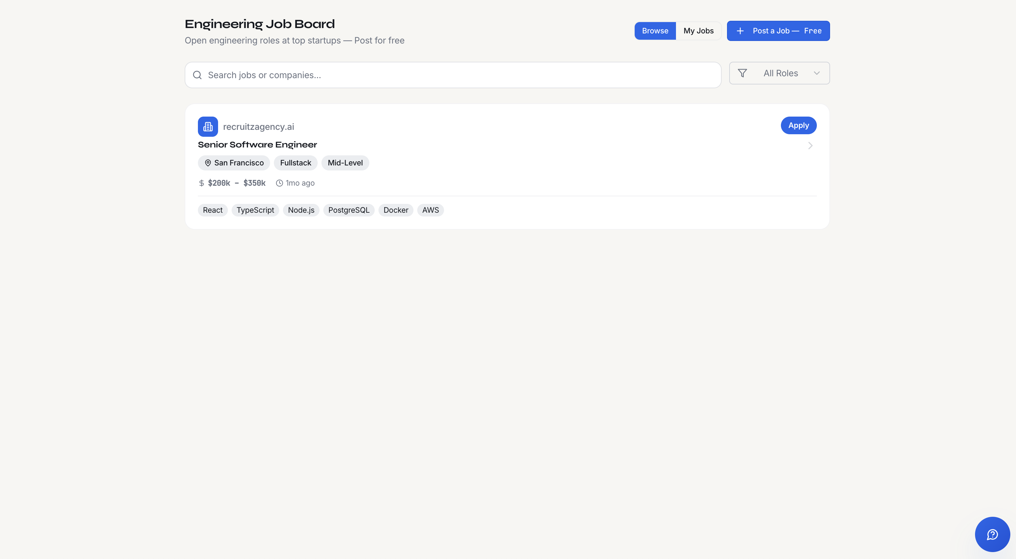Focus the Search jobs or companies field
The width and height of the screenshot is (1016, 559).
(453, 75)
